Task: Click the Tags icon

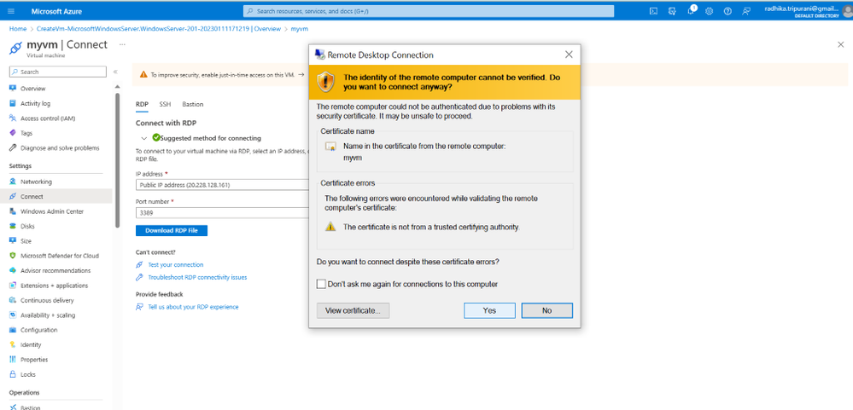Action: coord(13,133)
